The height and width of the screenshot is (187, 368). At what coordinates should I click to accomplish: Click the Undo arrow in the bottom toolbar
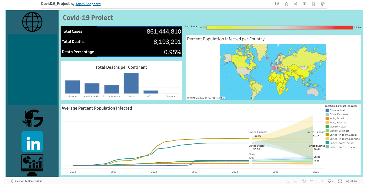click(288, 181)
